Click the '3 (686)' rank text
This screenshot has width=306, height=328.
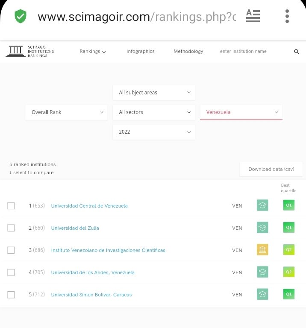(x=37, y=250)
